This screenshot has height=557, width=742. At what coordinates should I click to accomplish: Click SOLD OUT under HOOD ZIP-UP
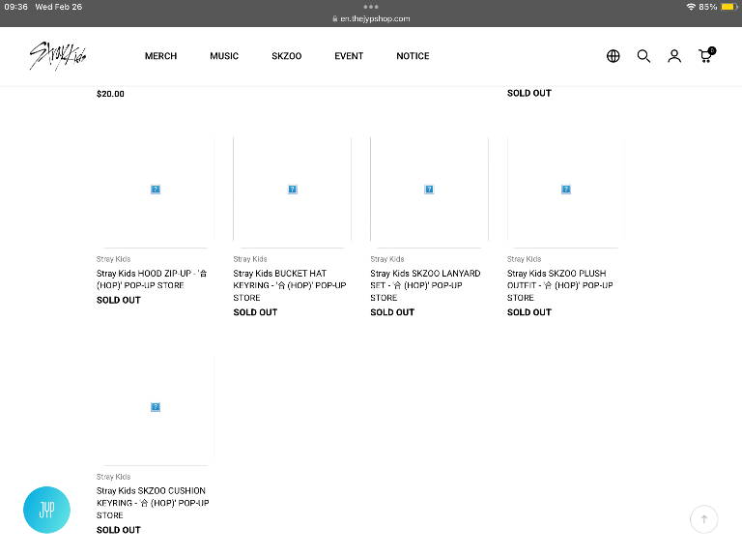click(118, 301)
